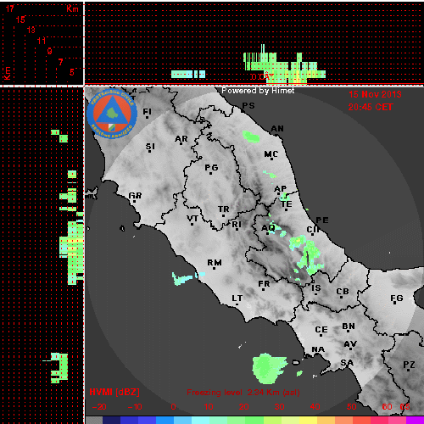The height and width of the screenshot is (424, 424).
Task: Click the large green radar echo southwest of NA
Action: [x=269, y=368]
